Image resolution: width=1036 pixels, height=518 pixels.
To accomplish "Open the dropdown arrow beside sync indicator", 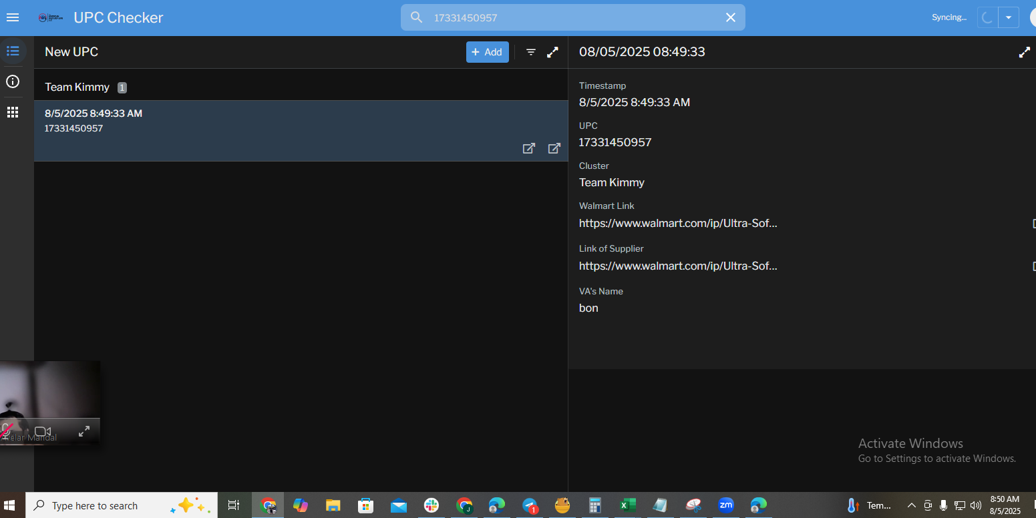I will pyautogui.click(x=1008, y=17).
